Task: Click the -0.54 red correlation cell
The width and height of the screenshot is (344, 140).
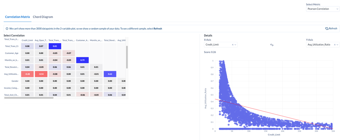Action: coord(41,74)
